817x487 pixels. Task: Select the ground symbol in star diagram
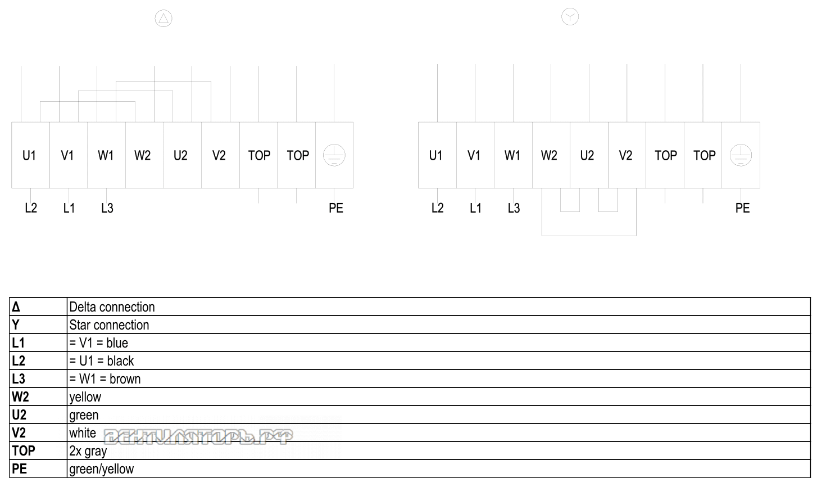(x=741, y=155)
